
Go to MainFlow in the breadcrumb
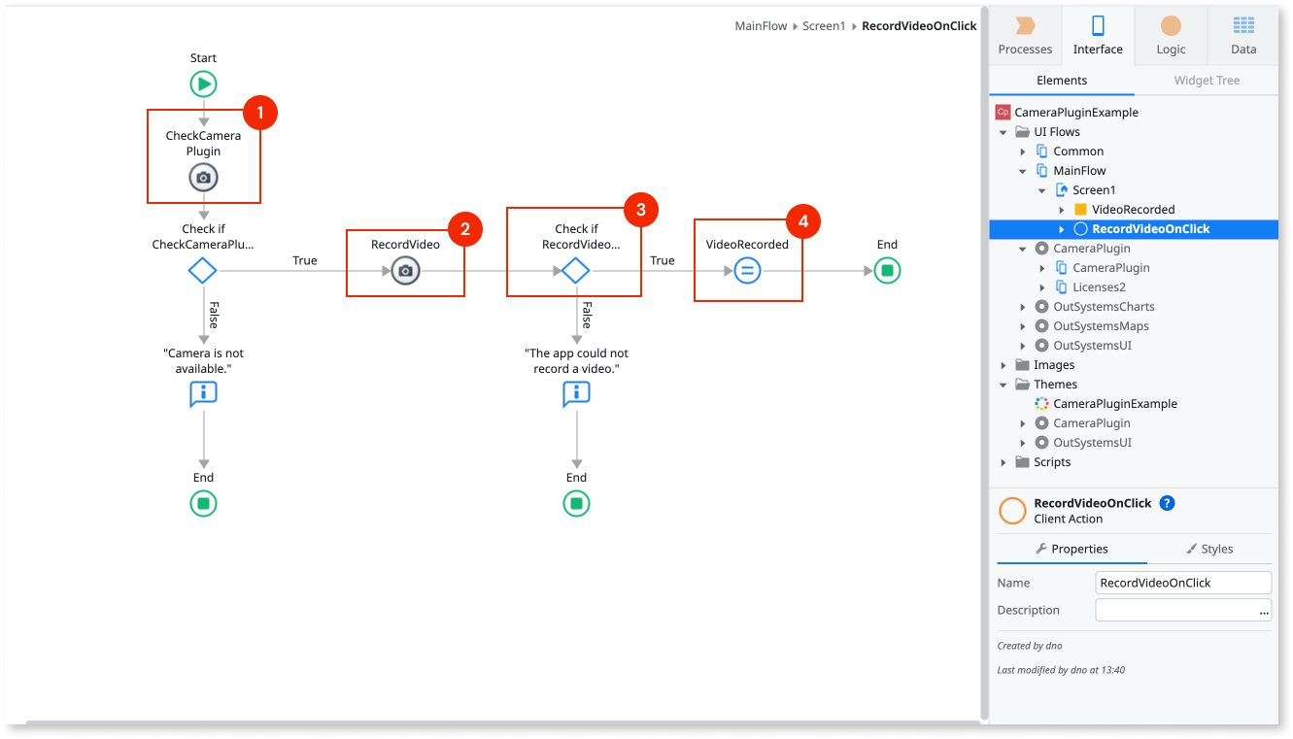point(761,26)
